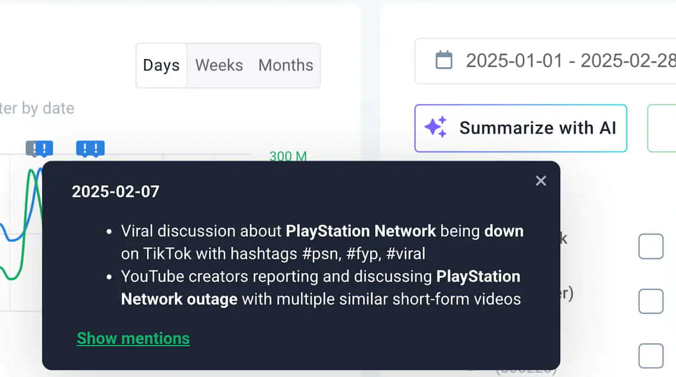Image resolution: width=676 pixels, height=377 pixels.
Task: Open the Show mentions link
Action: (x=133, y=338)
